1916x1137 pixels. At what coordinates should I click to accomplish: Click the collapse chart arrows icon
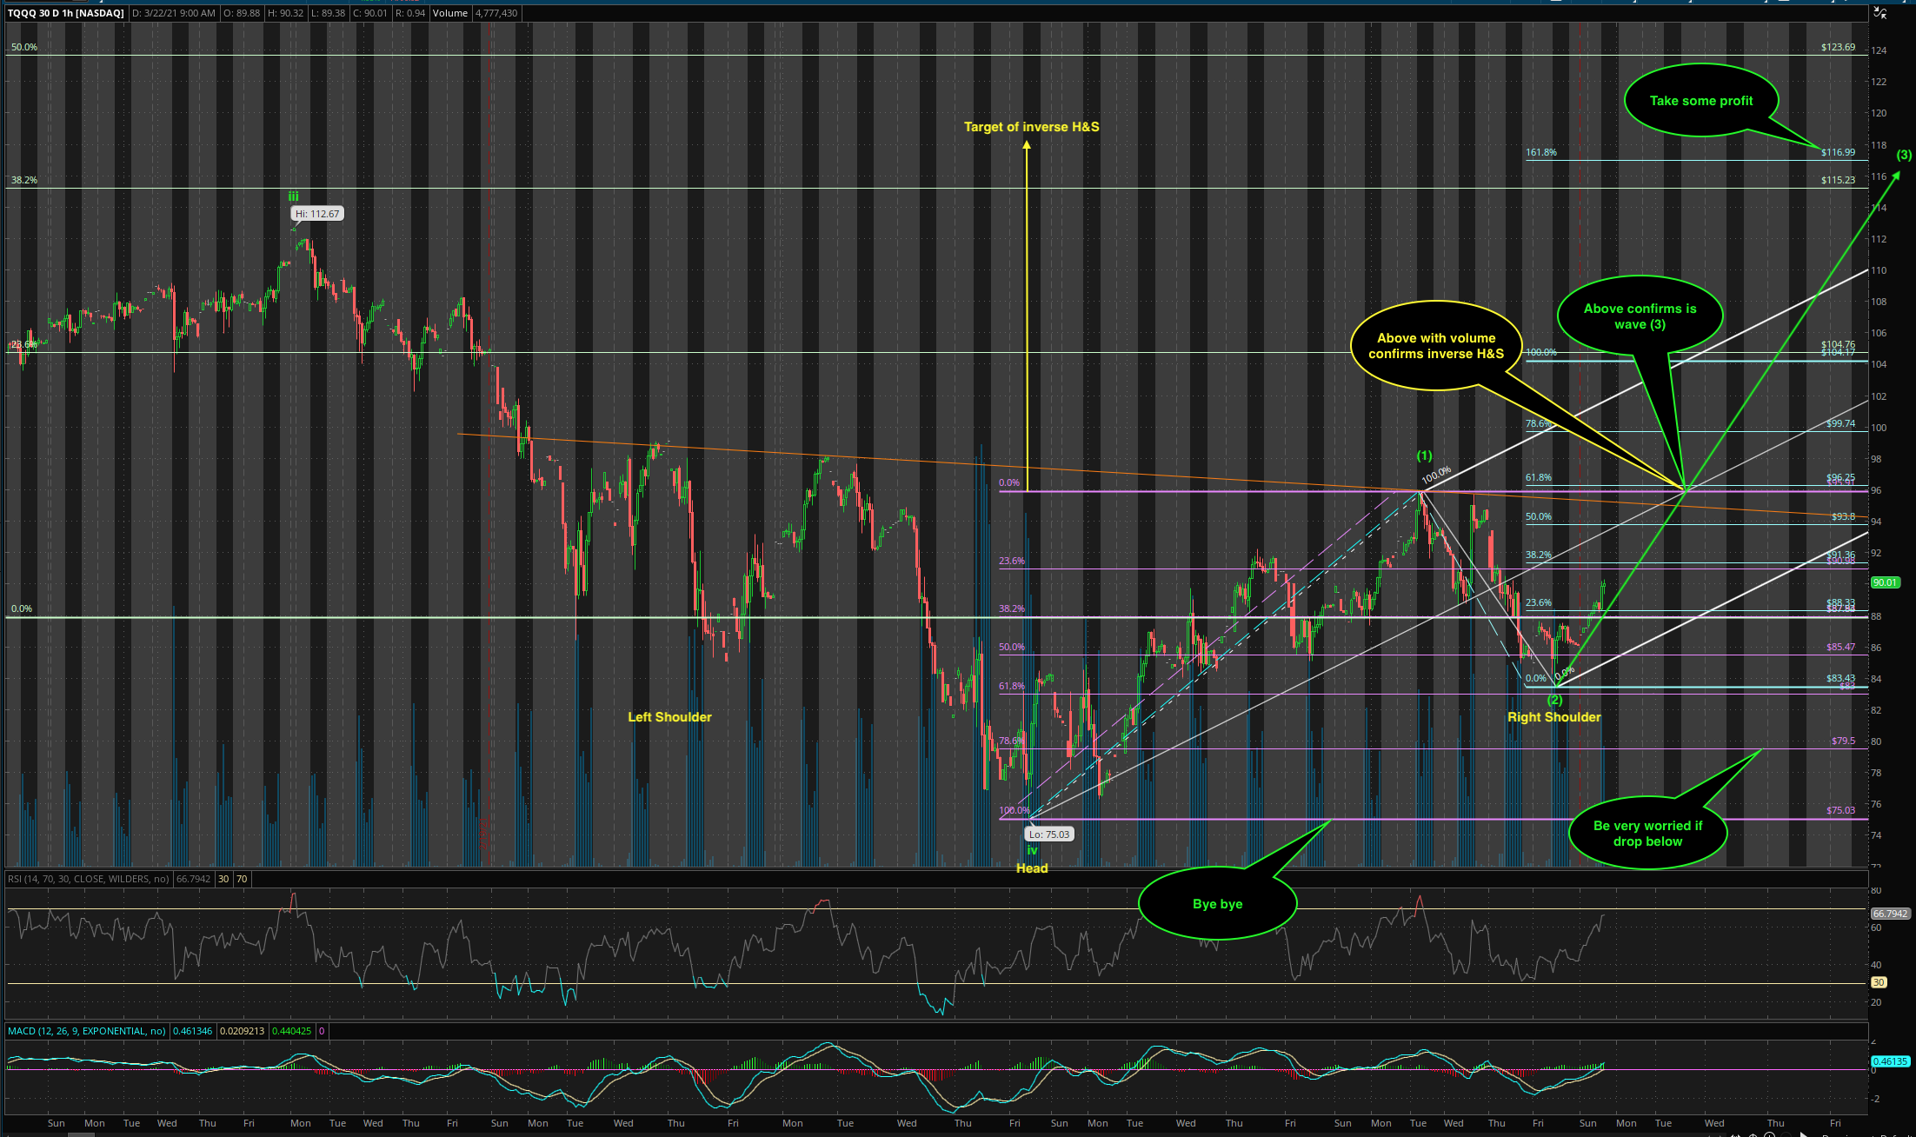tap(1879, 13)
